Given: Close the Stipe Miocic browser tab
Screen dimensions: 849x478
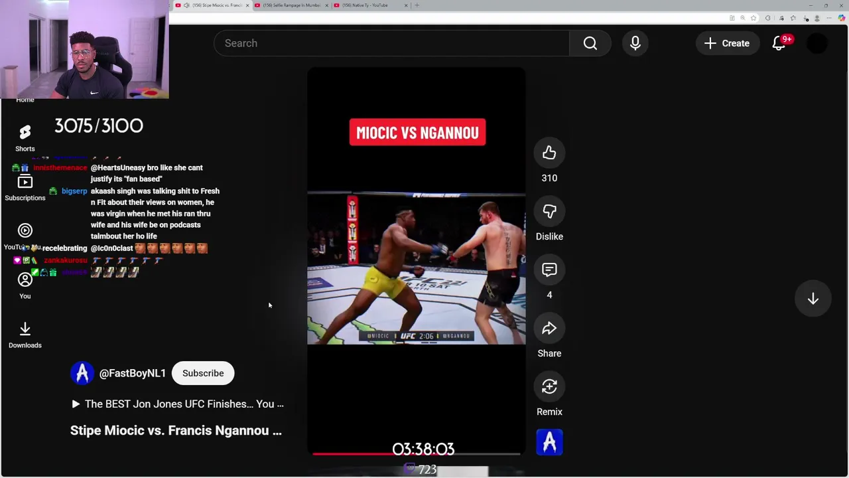Looking at the screenshot, I should [x=247, y=5].
